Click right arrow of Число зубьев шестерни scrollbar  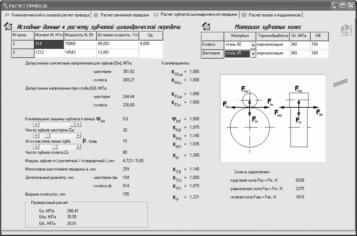click(x=78, y=135)
